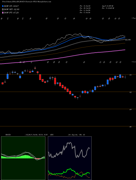Click the ADX (14 day) parameter values
136x180 pixels.
point(76,135)
